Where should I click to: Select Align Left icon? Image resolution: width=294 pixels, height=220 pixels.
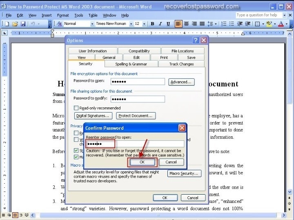point(178,24)
